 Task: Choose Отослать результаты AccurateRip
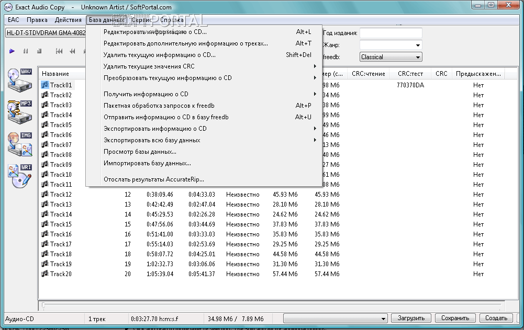pos(204,179)
